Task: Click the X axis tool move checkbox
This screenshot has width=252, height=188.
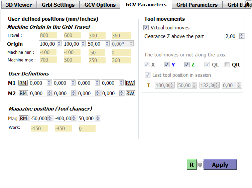Action: pos(147,64)
